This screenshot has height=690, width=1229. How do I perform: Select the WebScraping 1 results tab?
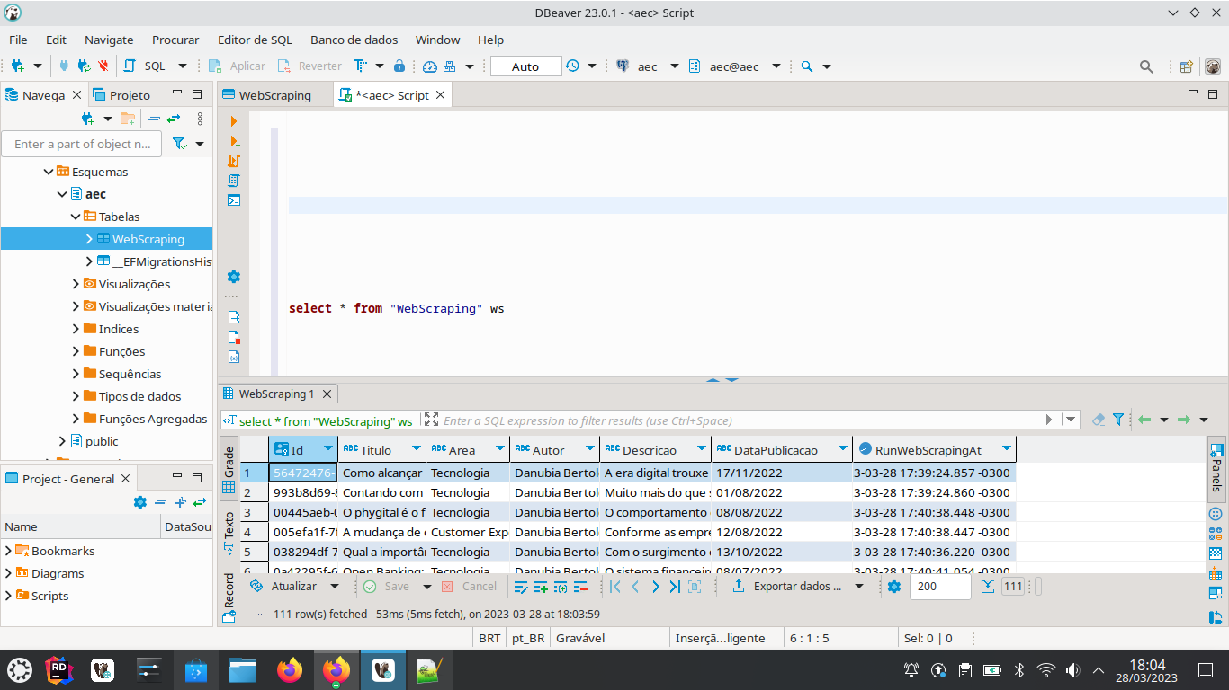pos(276,394)
